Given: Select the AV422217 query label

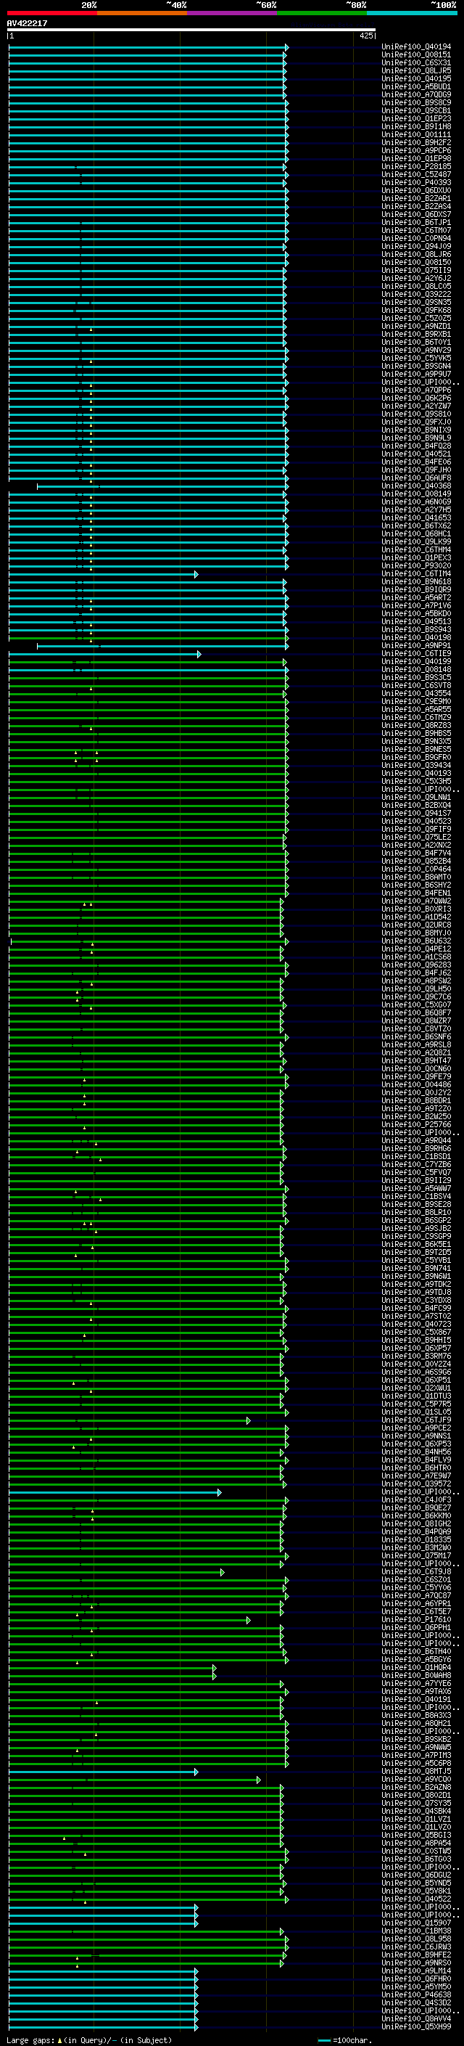Looking at the screenshot, I should (27, 24).
